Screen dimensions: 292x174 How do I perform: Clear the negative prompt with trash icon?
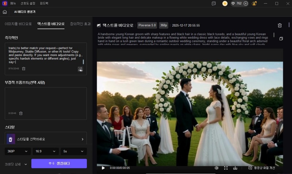[x=21, y=113]
